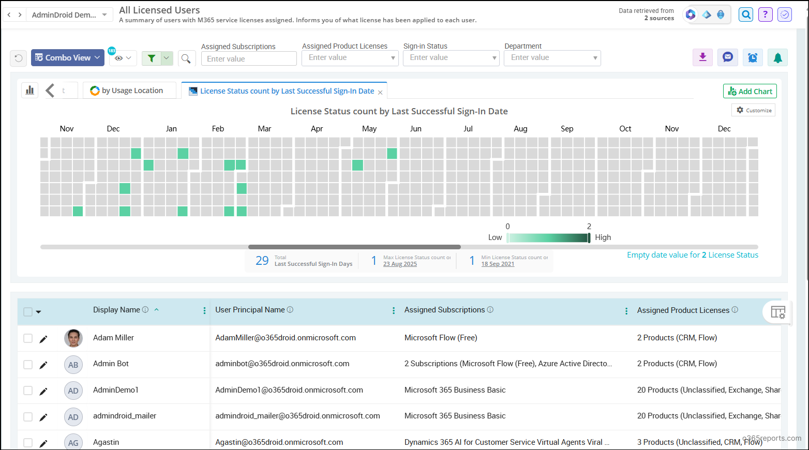This screenshot has height=450, width=809.
Task: Open User Principal Name column options menu
Action: coord(394,310)
